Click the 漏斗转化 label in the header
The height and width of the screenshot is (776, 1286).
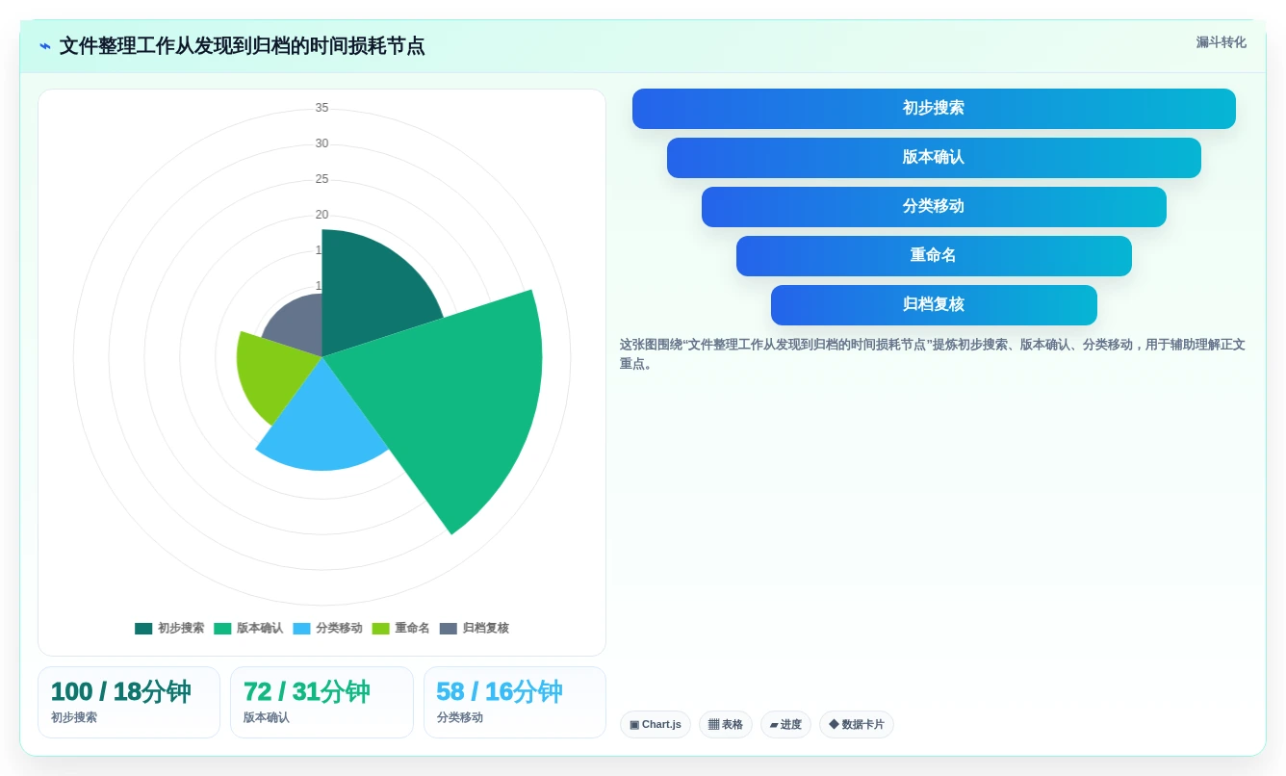(1221, 42)
